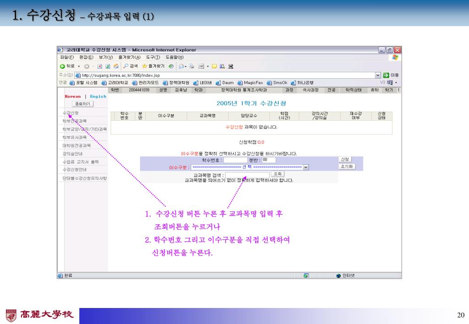Open the 도움말(H) menu
The height and width of the screenshot is (324, 469).
175,57
